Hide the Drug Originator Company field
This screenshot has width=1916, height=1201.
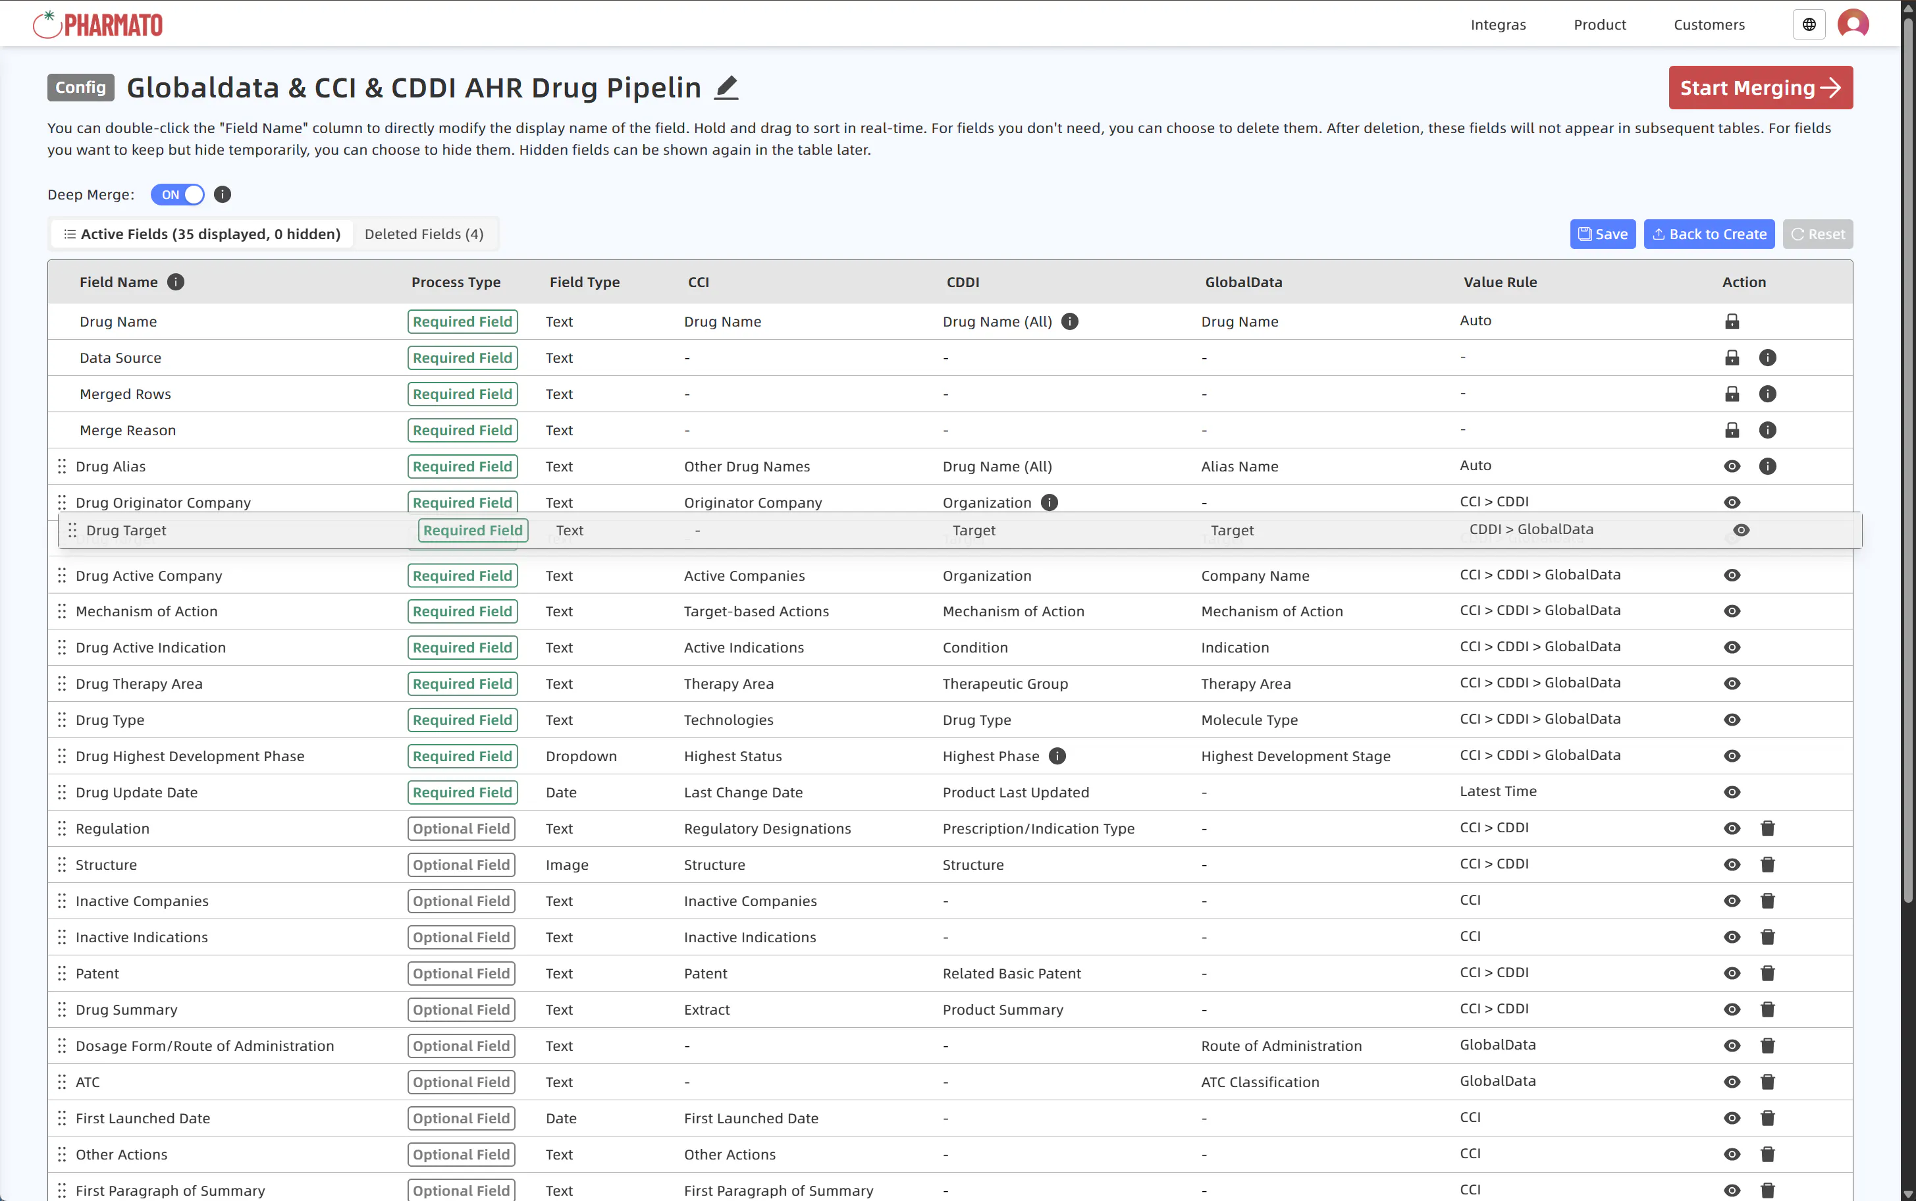1732,503
